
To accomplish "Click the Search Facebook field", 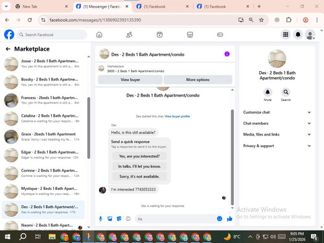I will pyautogui.click(x=52, y=34).
